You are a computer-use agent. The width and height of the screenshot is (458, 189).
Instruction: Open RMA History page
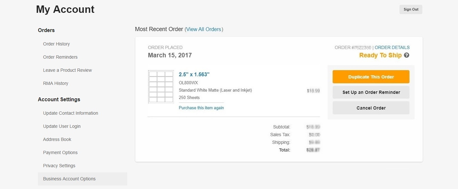(x=56, y=83)
